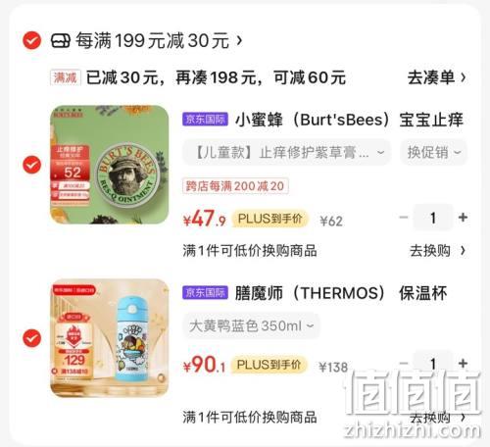Screen dimensions: 490x447
Task: Click the 满减 tag icon
Action: click(x=66, y=77)
